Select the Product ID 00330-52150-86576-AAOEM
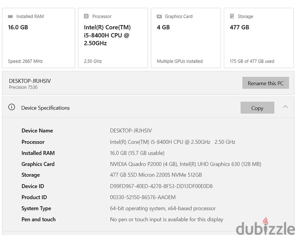The height and width of the screenshot is (235, 295). [x=143, y=197]
